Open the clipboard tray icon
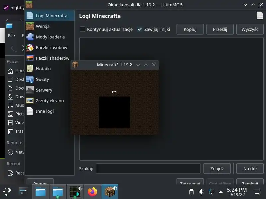Image resolution: width=266 pixels, height=199 pixels. (192, 192)
